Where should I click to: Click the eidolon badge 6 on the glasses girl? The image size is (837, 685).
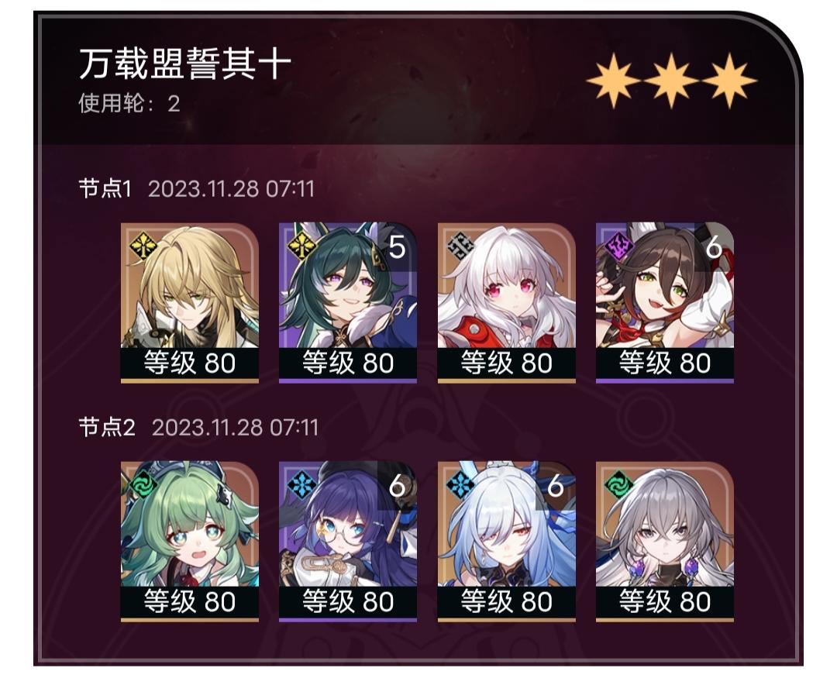(x=397, y=486)
